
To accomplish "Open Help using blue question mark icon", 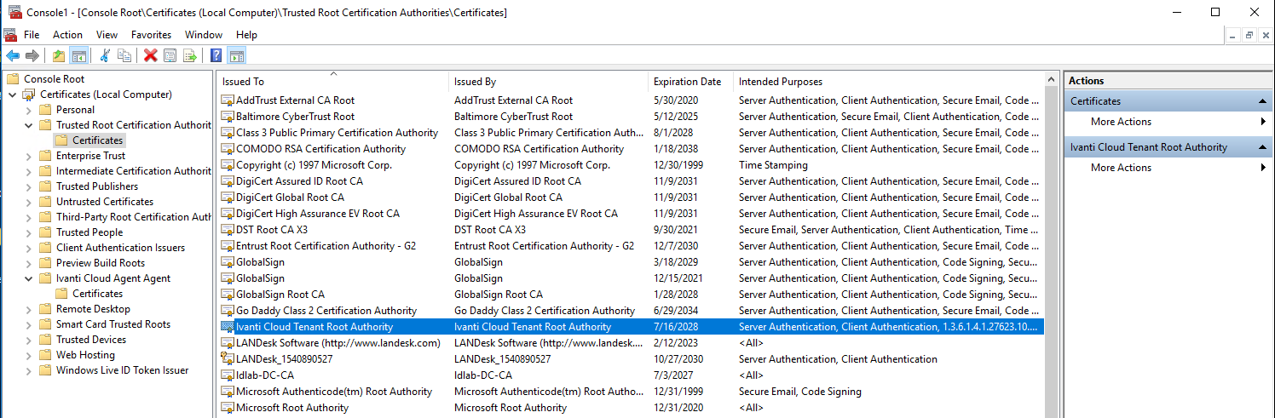I will tap(216, 56).
